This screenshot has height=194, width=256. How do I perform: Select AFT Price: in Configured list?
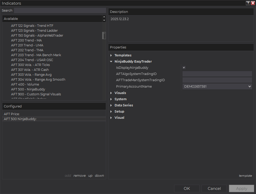pos(54,114)
